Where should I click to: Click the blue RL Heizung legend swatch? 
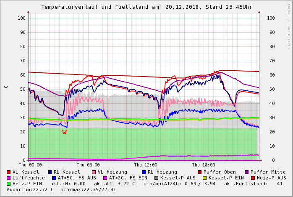click(x=144, y=172)
